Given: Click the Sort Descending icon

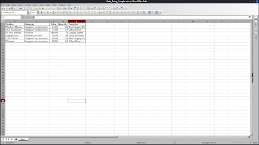Looking at the screenshot, I should [x=81, y=8].
